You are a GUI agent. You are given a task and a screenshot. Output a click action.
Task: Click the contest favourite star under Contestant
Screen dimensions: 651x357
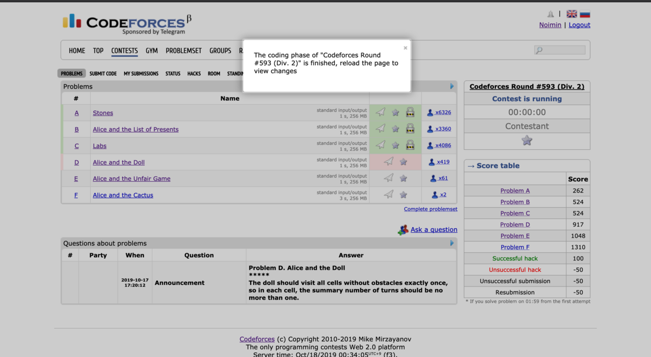tap(527, 141)
